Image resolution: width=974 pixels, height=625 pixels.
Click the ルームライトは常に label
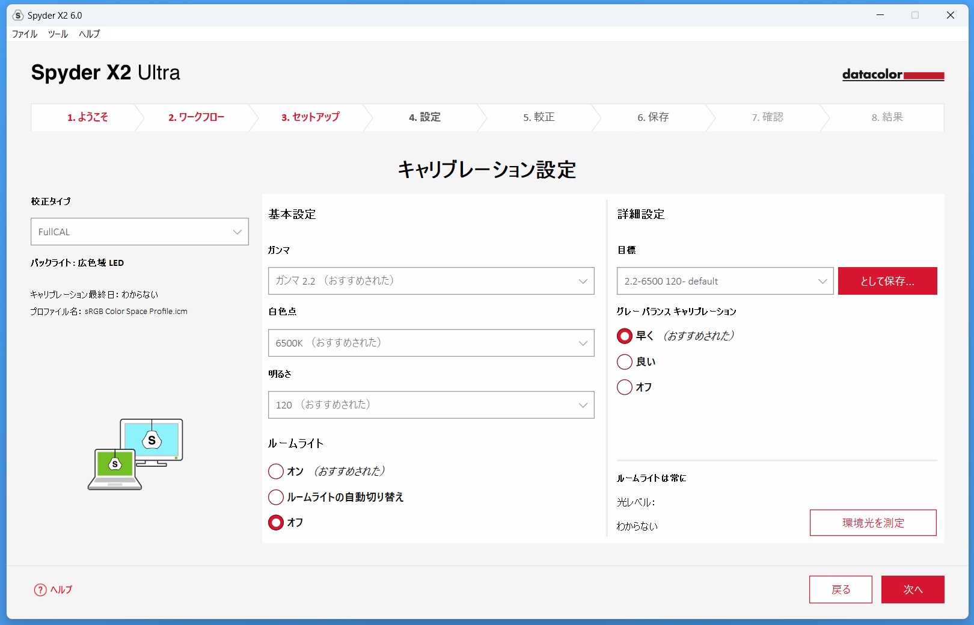(x=652, y=478)
